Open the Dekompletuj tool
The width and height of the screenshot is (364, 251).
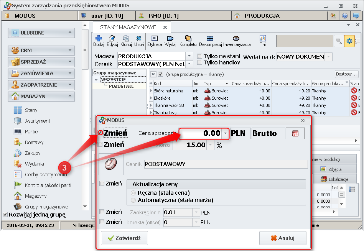click(210, 38)
